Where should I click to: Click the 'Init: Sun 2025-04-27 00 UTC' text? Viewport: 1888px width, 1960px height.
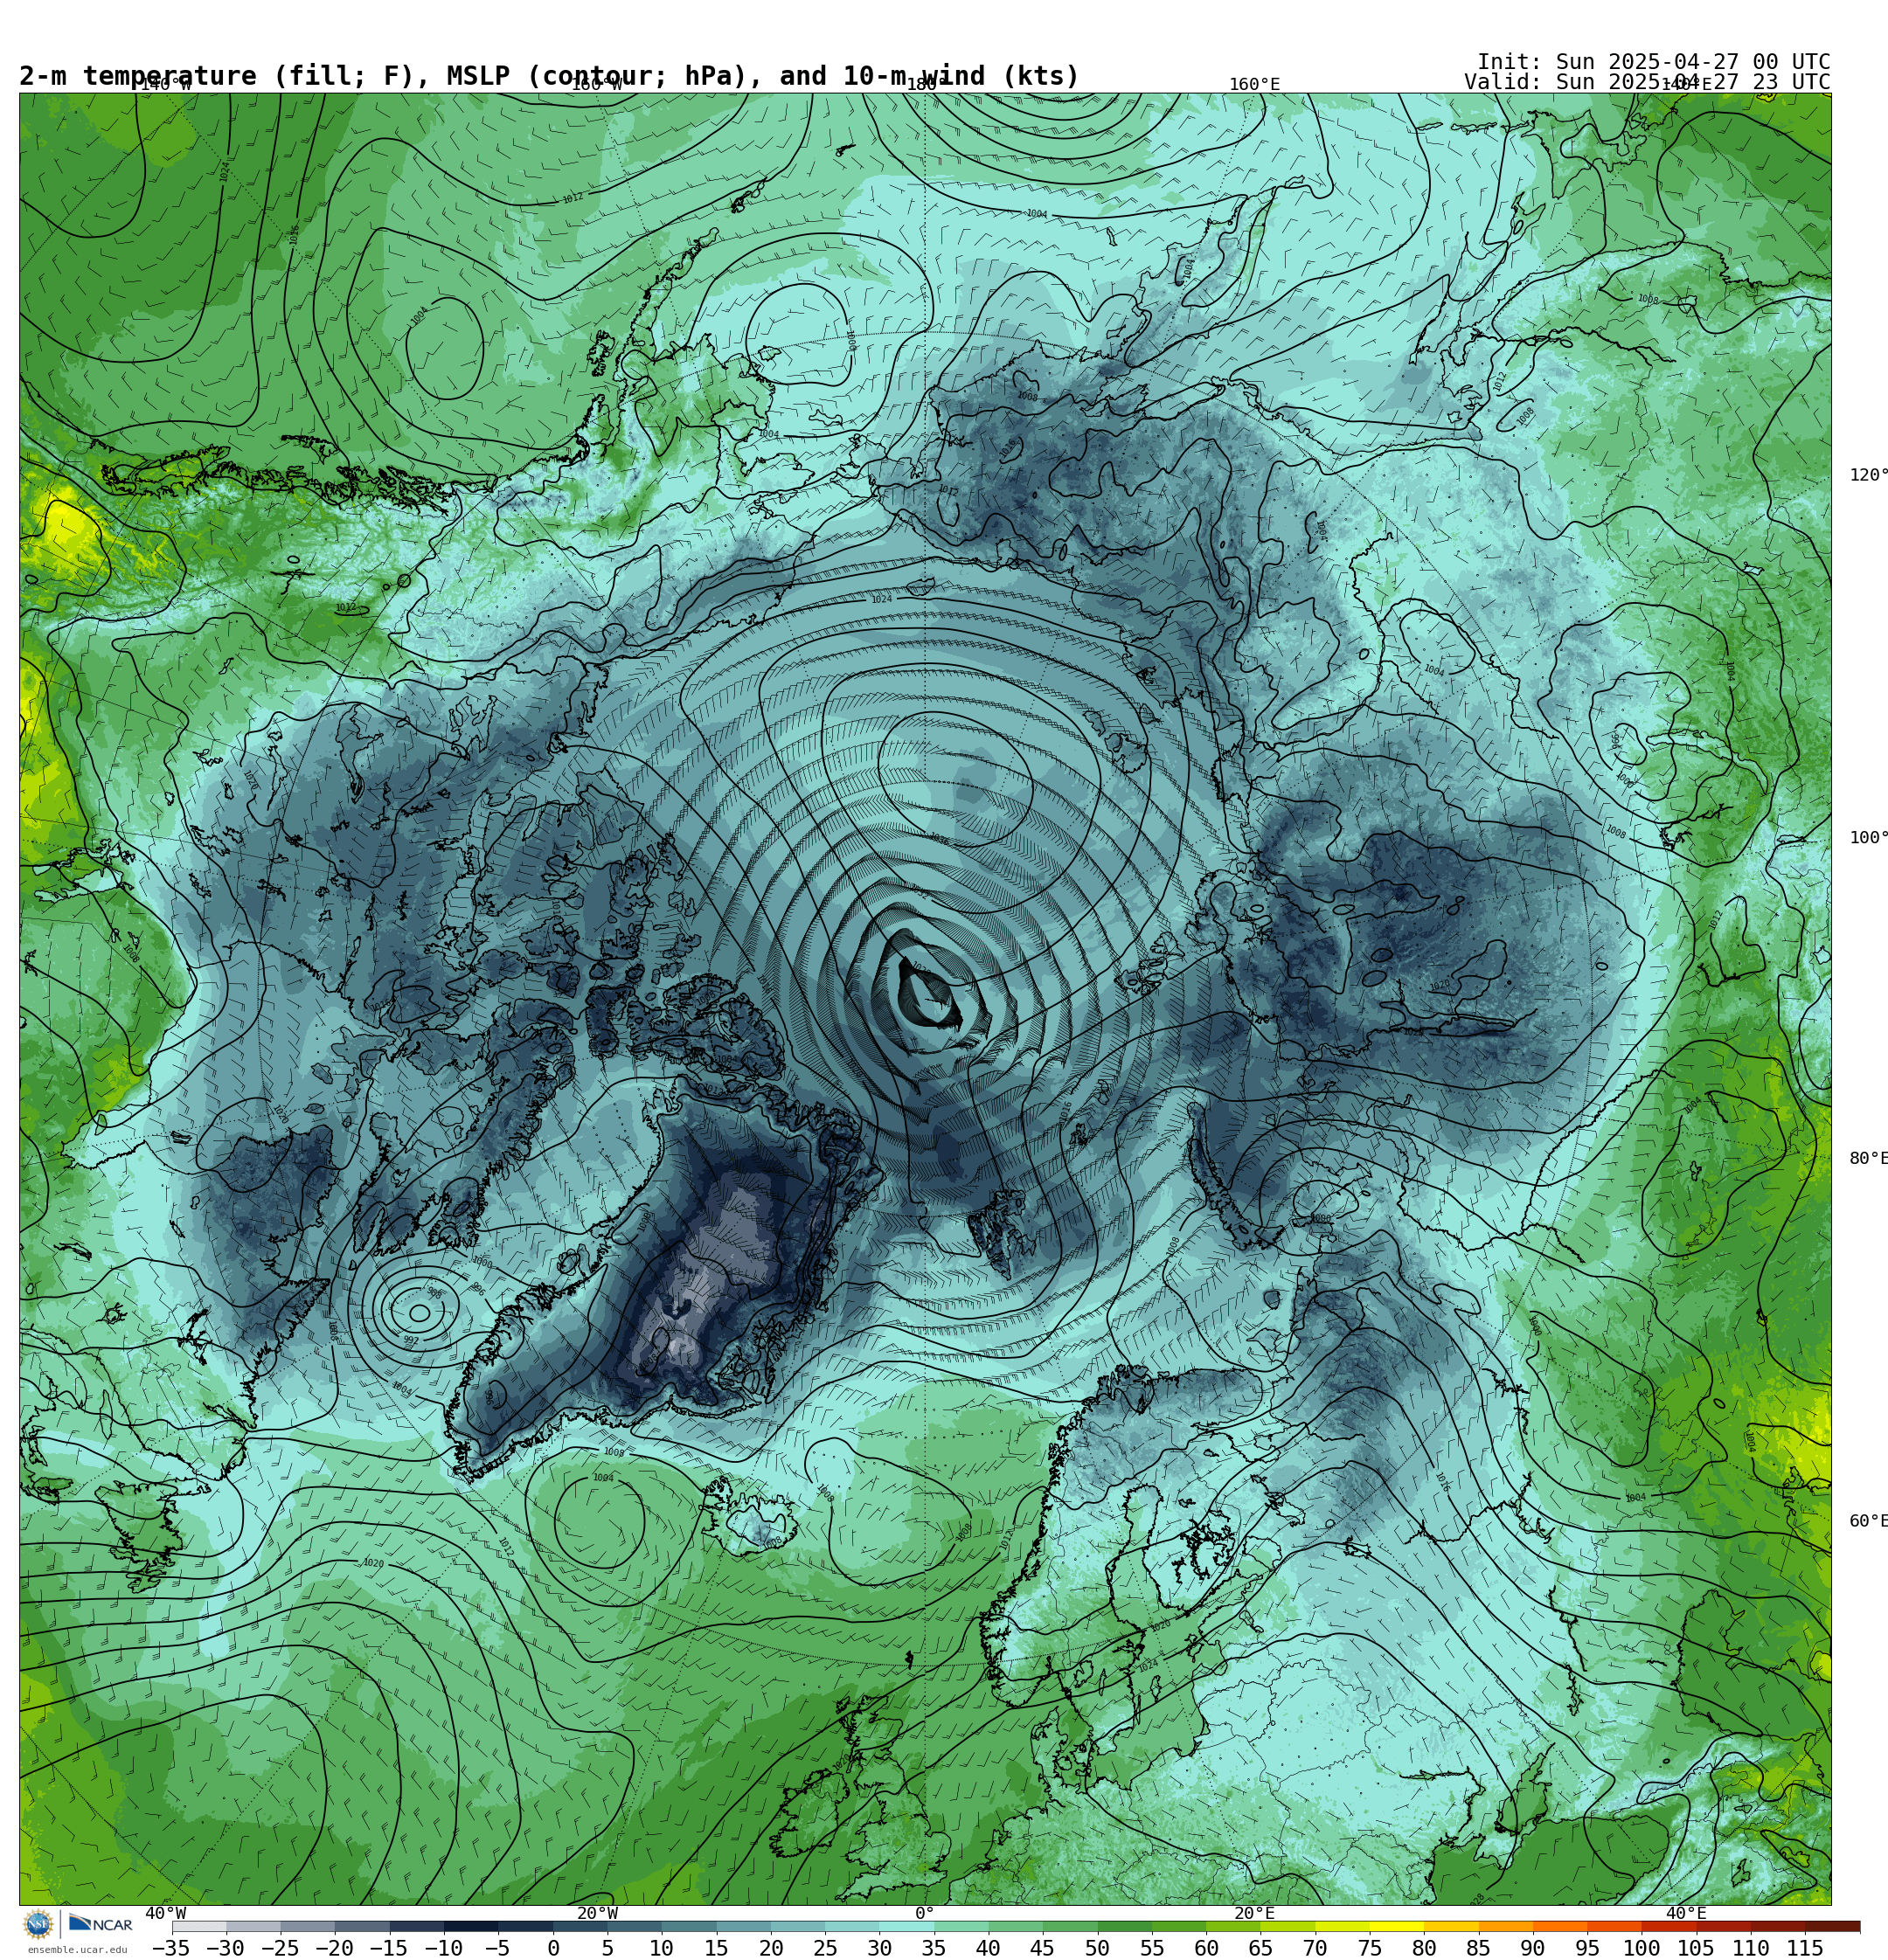click(x=1654, y=62)
